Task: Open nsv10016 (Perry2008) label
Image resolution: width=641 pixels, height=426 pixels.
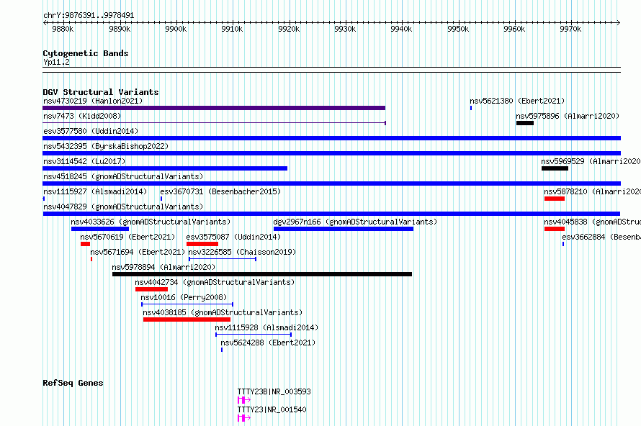Action: tap(184, 297)
